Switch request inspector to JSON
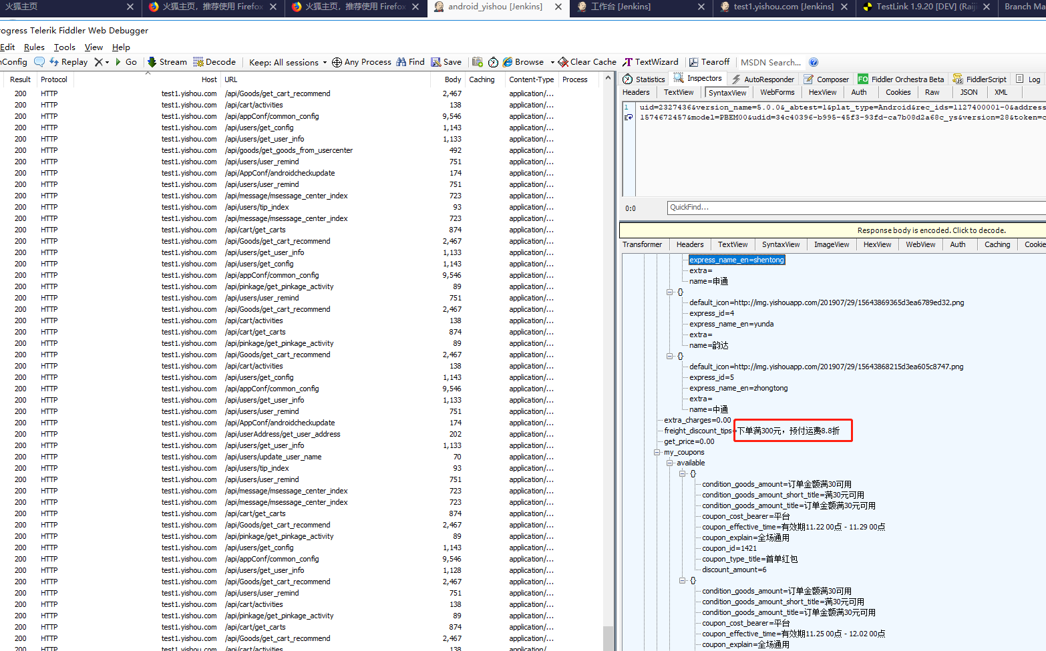 (x=969, y=92)
